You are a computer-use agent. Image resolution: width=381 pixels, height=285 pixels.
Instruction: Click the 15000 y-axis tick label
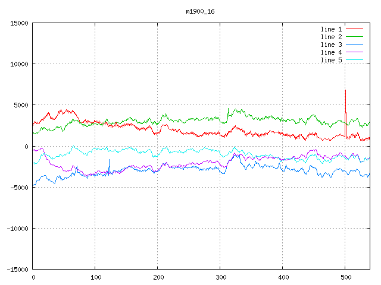tap(19, 23)
